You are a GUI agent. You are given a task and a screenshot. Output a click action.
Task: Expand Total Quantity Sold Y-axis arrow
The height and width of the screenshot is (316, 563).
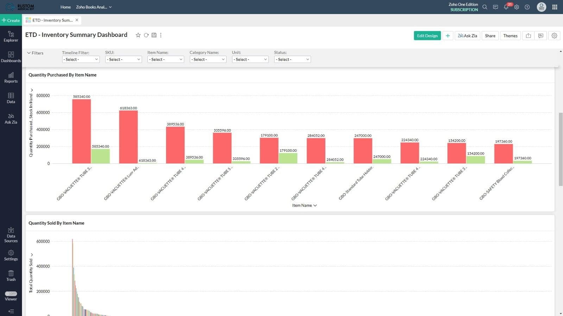32,255
